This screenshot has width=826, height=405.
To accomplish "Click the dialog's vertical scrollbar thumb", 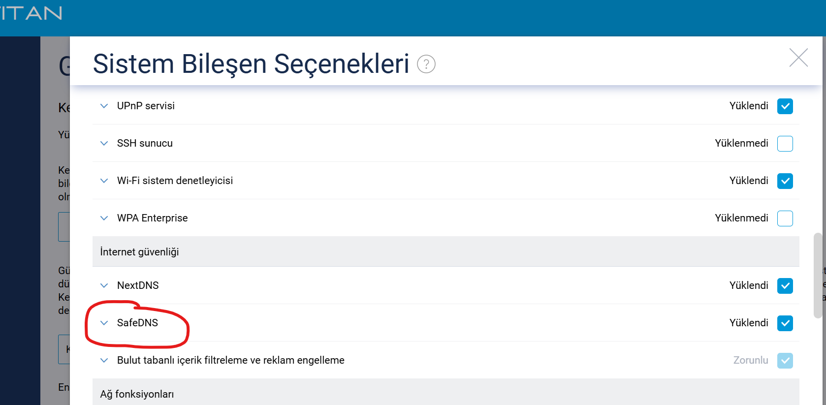I will coord(818,276).
